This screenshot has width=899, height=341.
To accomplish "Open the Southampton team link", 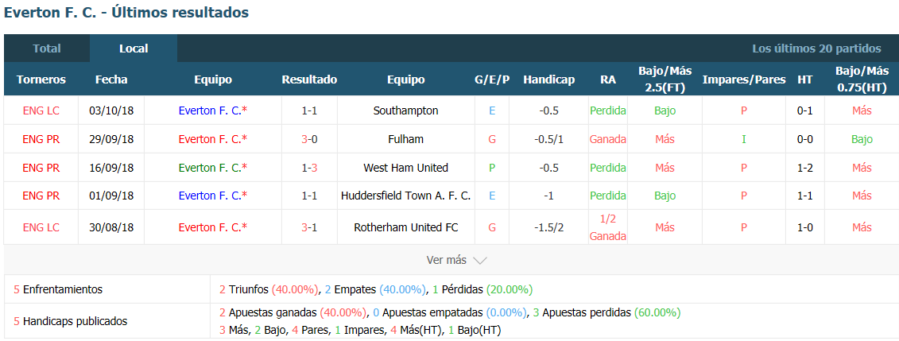I will (x=406, y=110).
